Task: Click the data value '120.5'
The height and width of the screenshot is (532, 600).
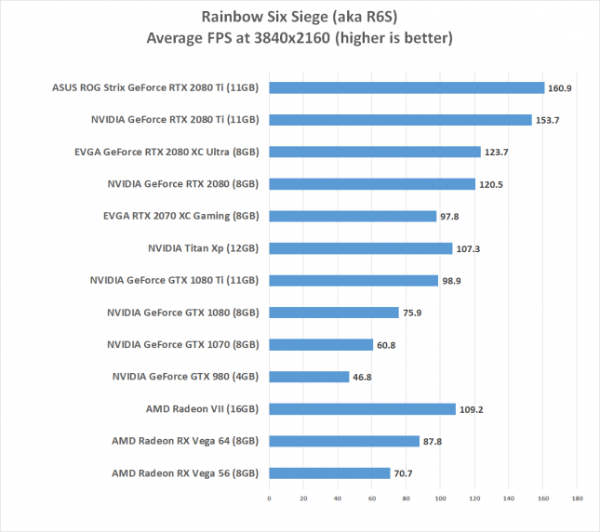Action: point(491,185)
